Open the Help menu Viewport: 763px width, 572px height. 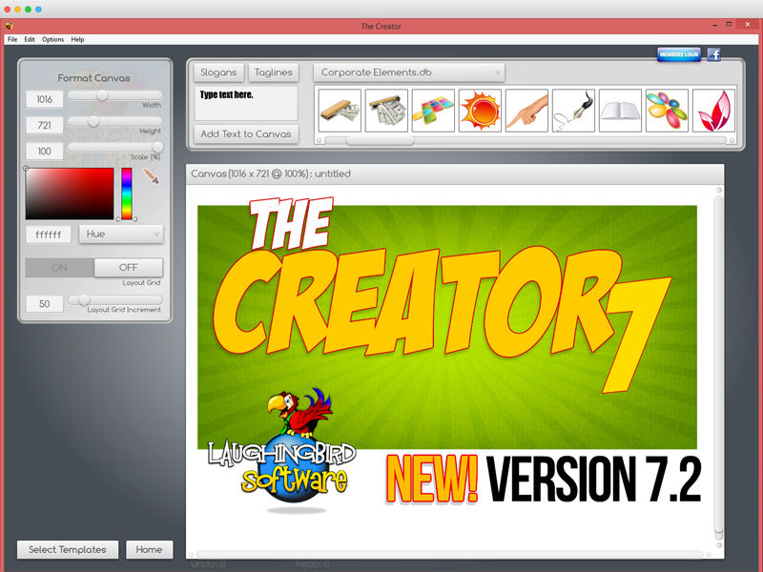[x=77, y=39]
